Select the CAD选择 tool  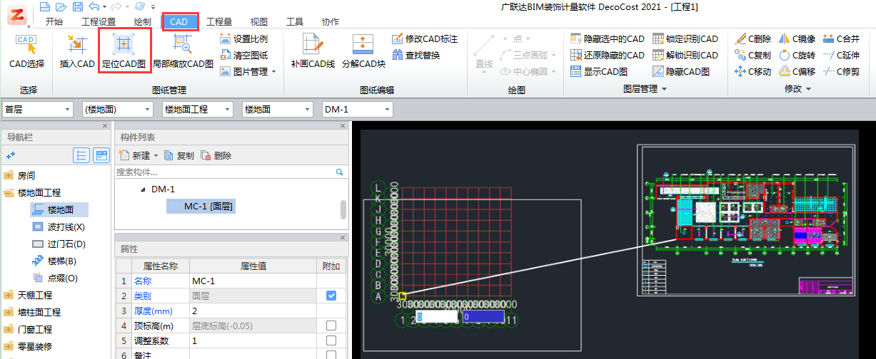click(x=26, y=51)
